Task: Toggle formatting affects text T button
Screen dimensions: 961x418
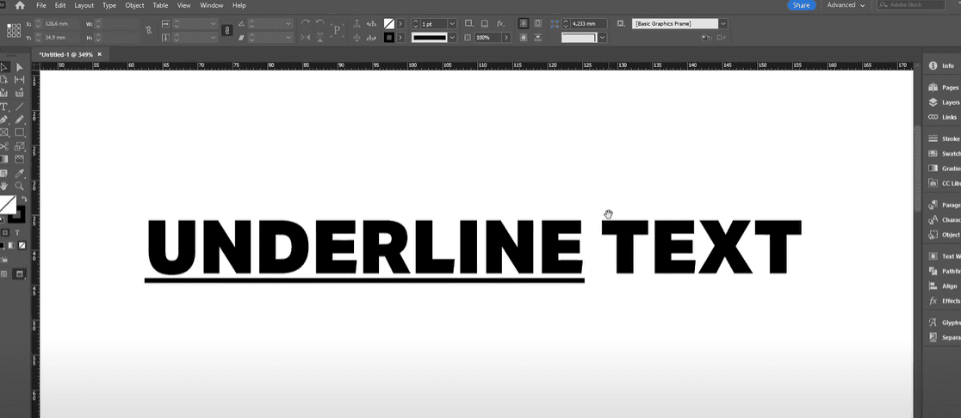Action: tap(18, 232)
